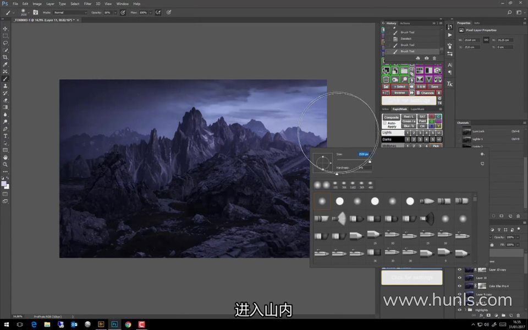Click the S & M button
The height and width of the screenshot is (330, 528).
click(421, 86)
